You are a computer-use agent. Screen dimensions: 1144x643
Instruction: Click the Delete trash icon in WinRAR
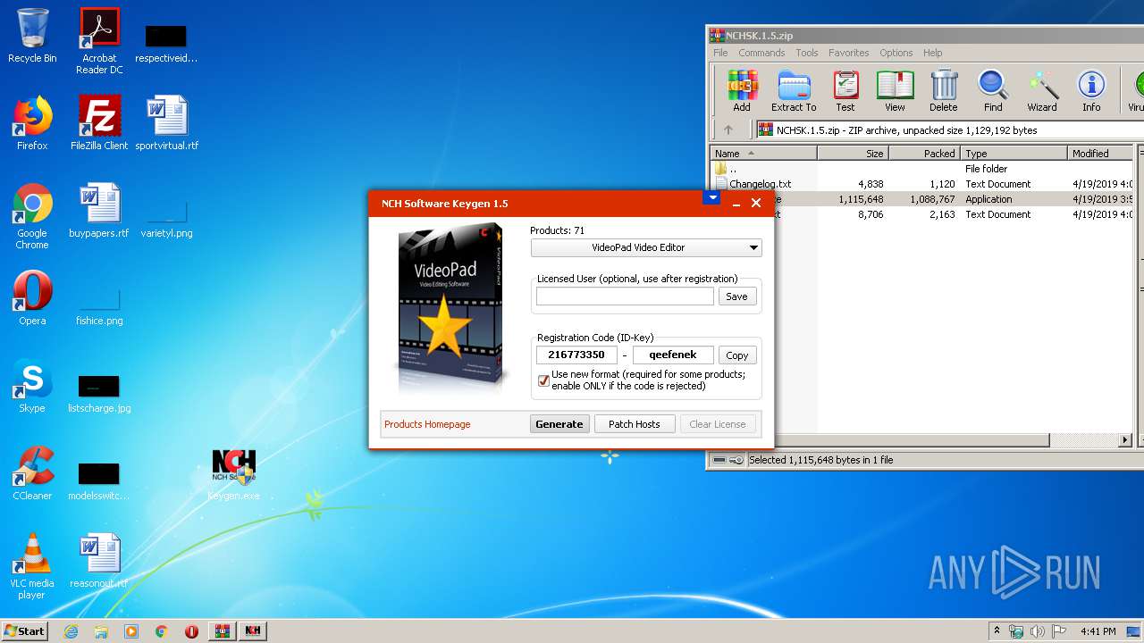(x=943, y=92)
